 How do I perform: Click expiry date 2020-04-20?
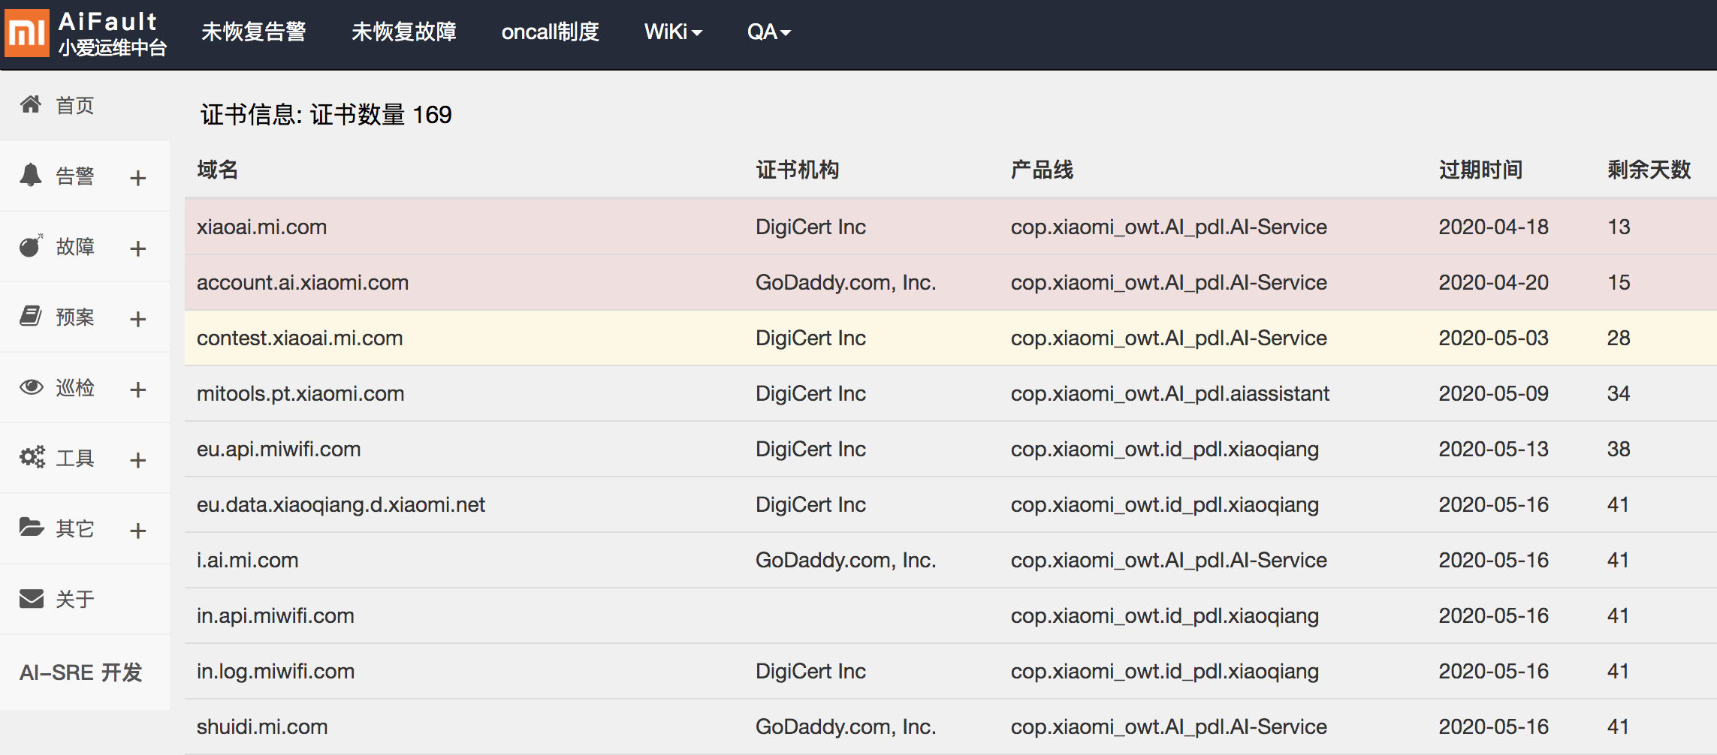click(1494, 282)
